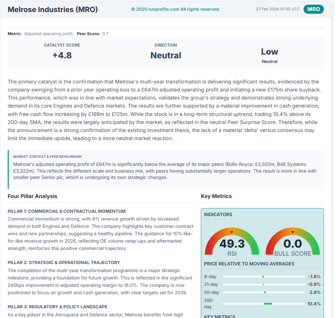
Task: Click Pillar 2 Strategic & Operational Trajectory heading
Action: tap(64, 262)
